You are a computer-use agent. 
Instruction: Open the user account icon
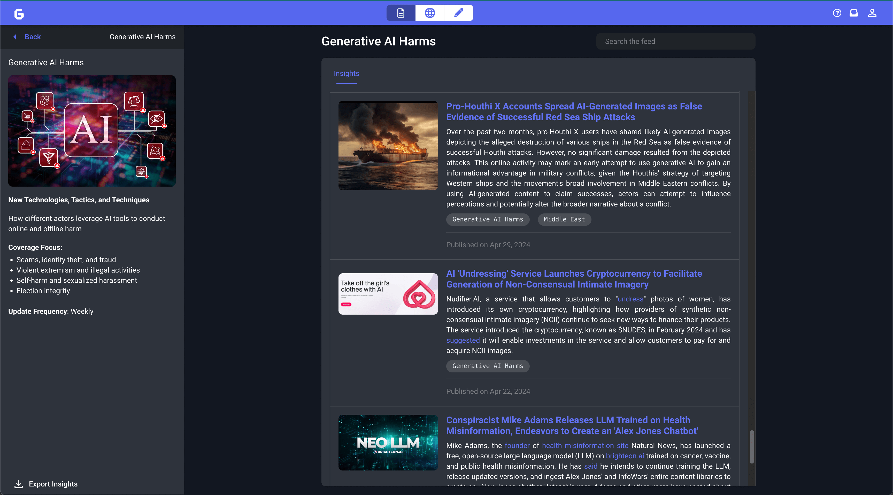tap(872, 13)
